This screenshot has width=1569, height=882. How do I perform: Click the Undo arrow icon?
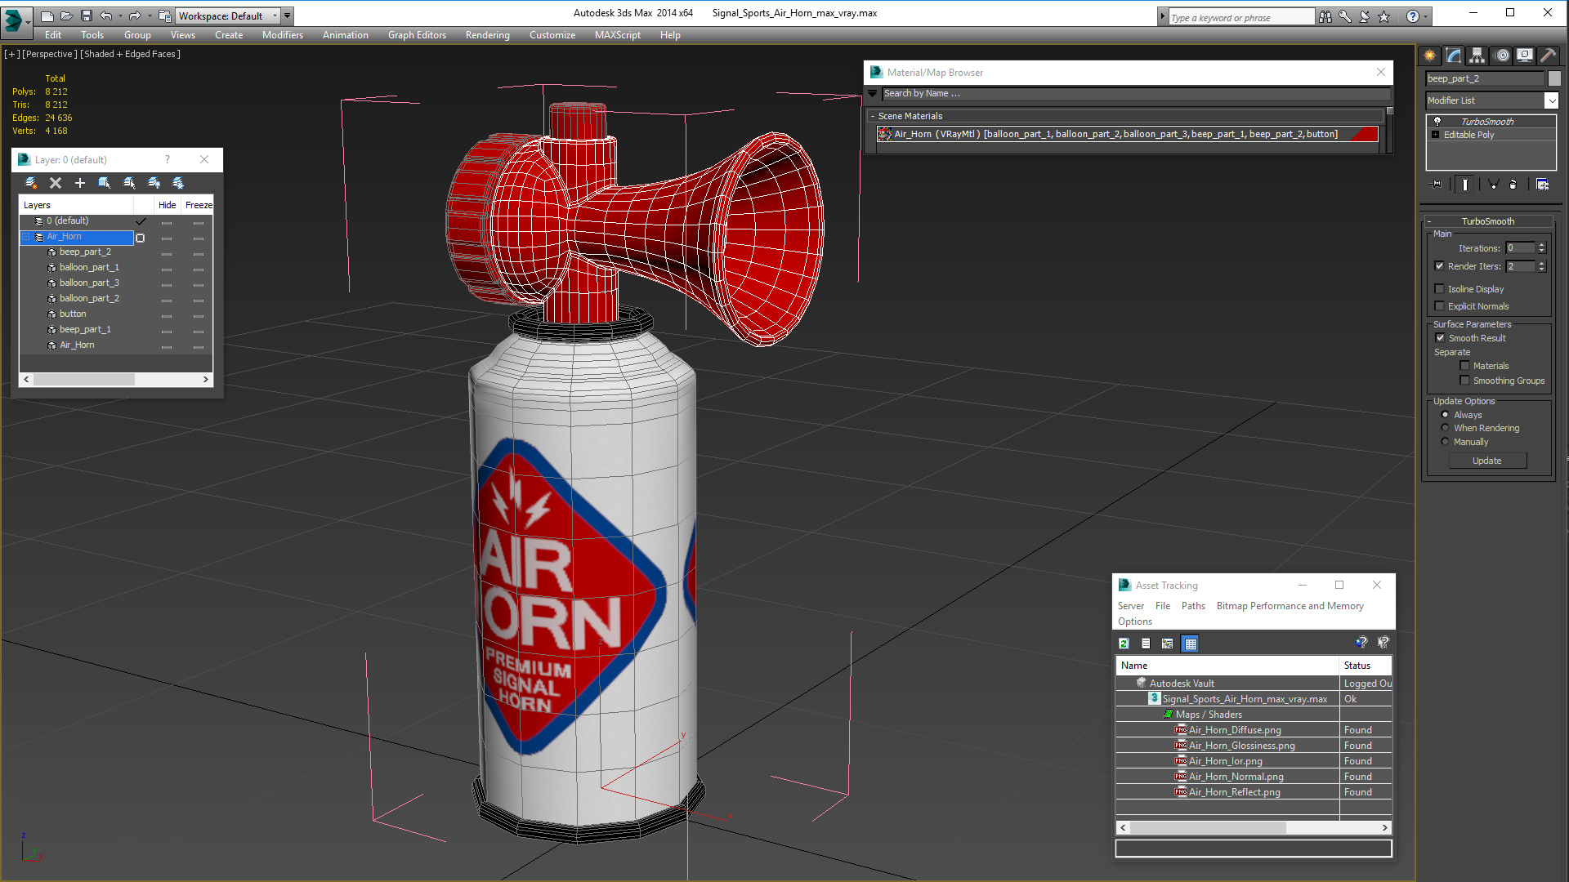point(105,16)
